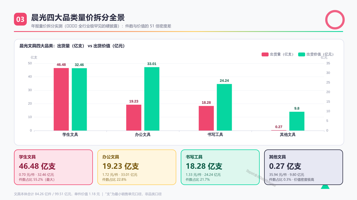Click the 亿支 left axis unit label
Image resolution: width=357 pixels, height=200 pixels.
tap(34, 57)
